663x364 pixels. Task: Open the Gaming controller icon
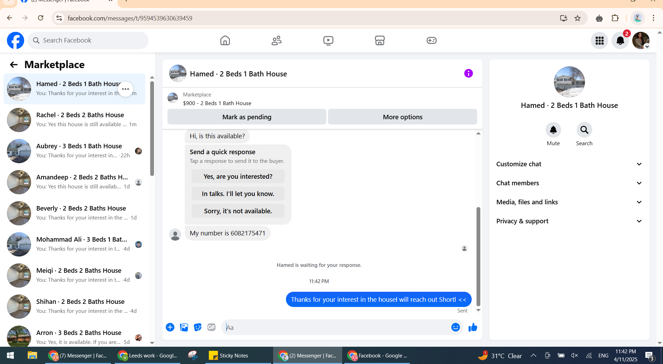click(431, 40)
